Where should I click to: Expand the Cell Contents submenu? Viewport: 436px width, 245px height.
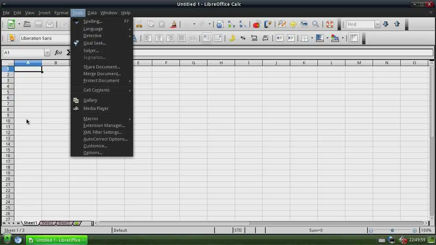(x=102, y=90)
